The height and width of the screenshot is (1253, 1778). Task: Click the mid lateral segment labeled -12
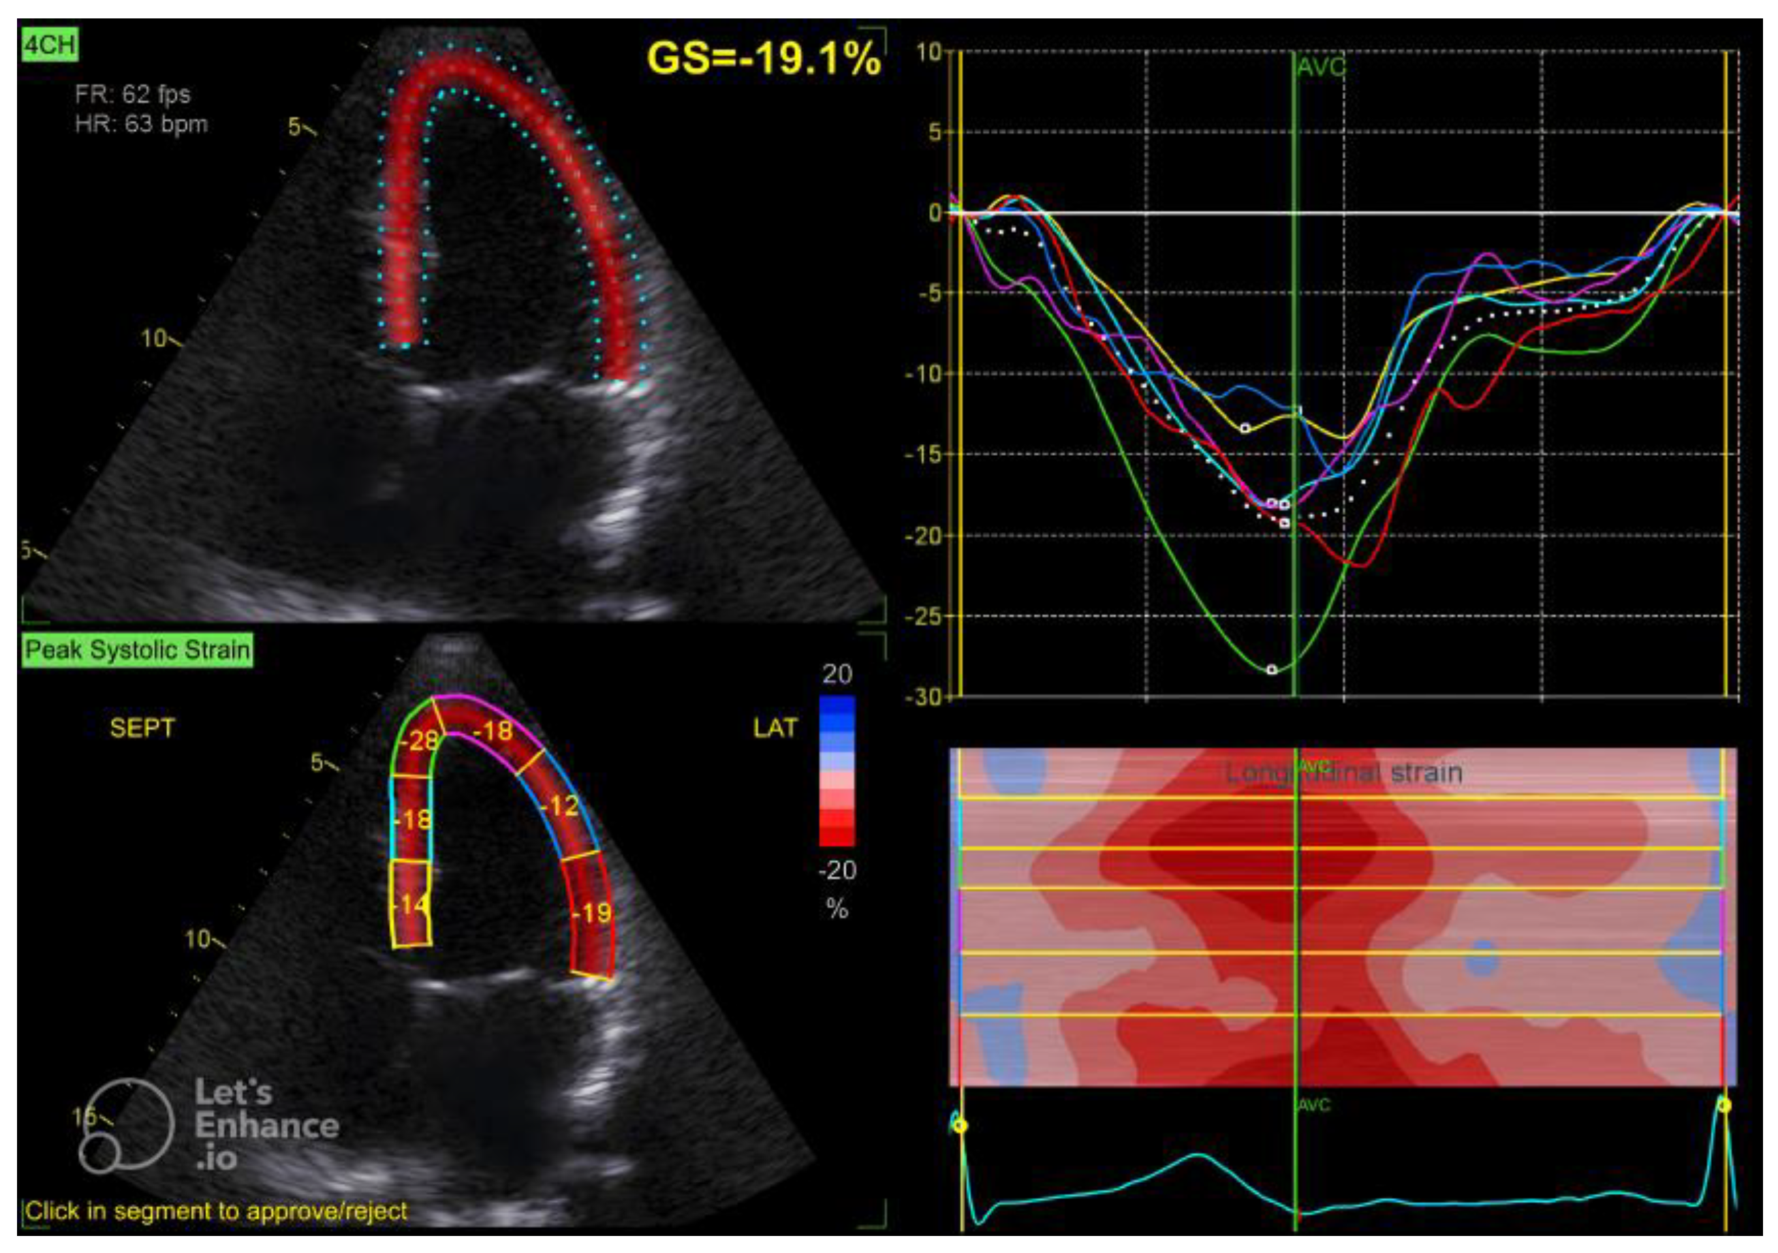(x=559, y=807)
